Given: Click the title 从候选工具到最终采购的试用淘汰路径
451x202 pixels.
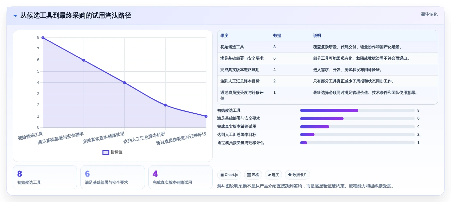Looking at the screenshot, I should point(76,16).
